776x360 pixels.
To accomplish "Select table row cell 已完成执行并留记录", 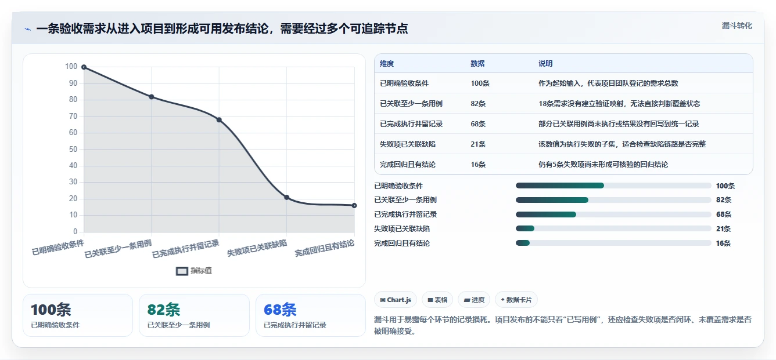I will 411,124.
